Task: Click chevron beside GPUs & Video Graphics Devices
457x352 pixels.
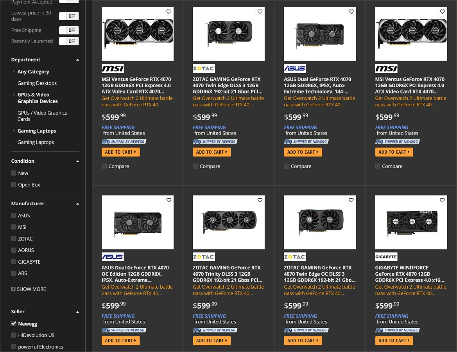Action: 14,95
